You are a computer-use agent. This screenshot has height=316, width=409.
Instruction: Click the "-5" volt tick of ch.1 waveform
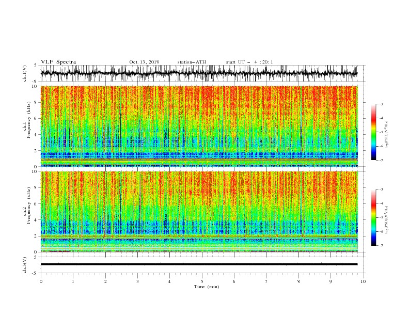pos(35,82)
